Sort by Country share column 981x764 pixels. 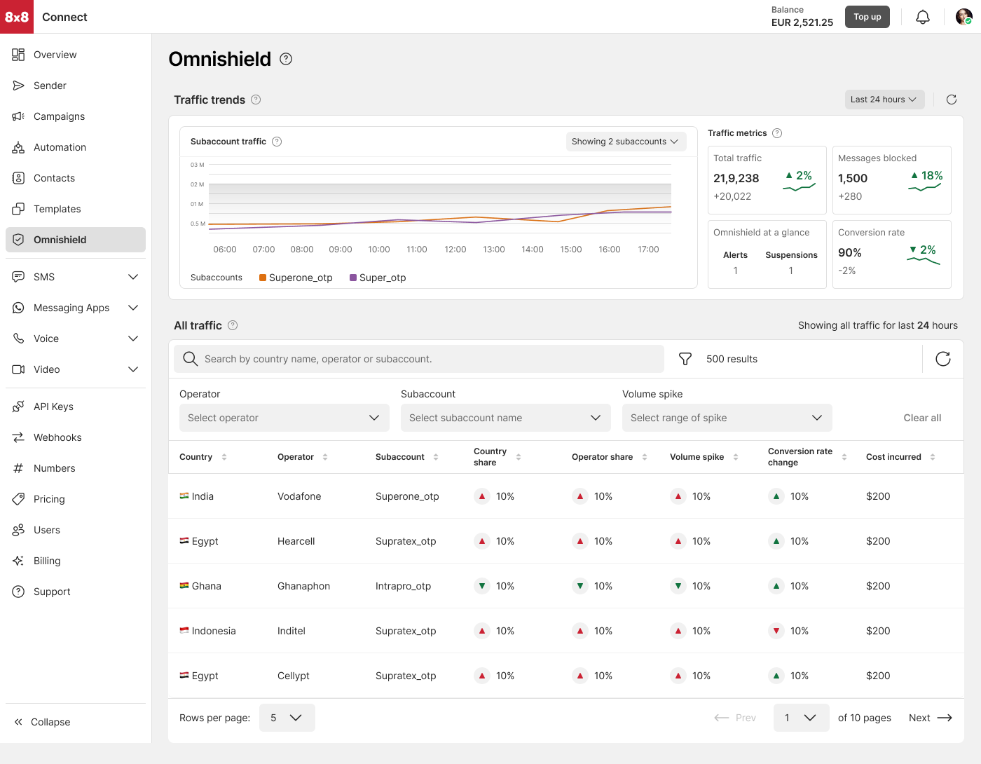(x=519, y=457)
